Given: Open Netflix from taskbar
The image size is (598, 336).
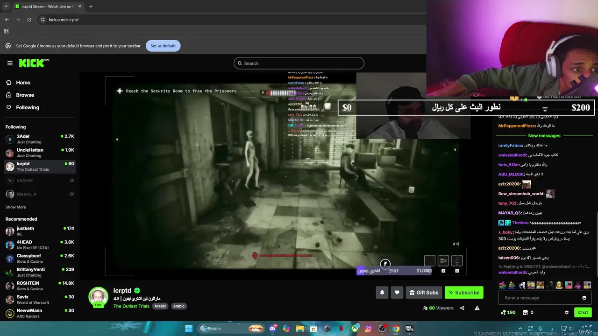Looking at the screenshot, I should pos(341,329).
